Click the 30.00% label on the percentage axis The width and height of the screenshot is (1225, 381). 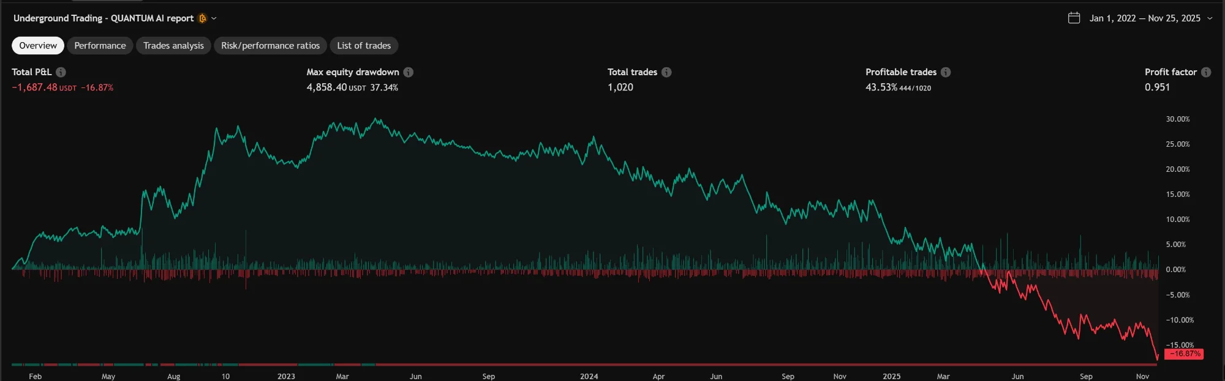tap(1177, 119)
